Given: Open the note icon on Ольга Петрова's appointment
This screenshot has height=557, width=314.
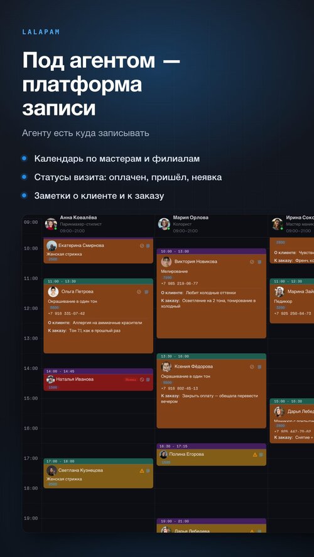Looking at the screenshot, I should click(146, 292).
